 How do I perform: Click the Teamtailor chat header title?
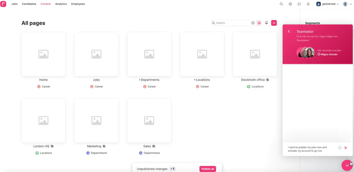(x=305, y=31)
